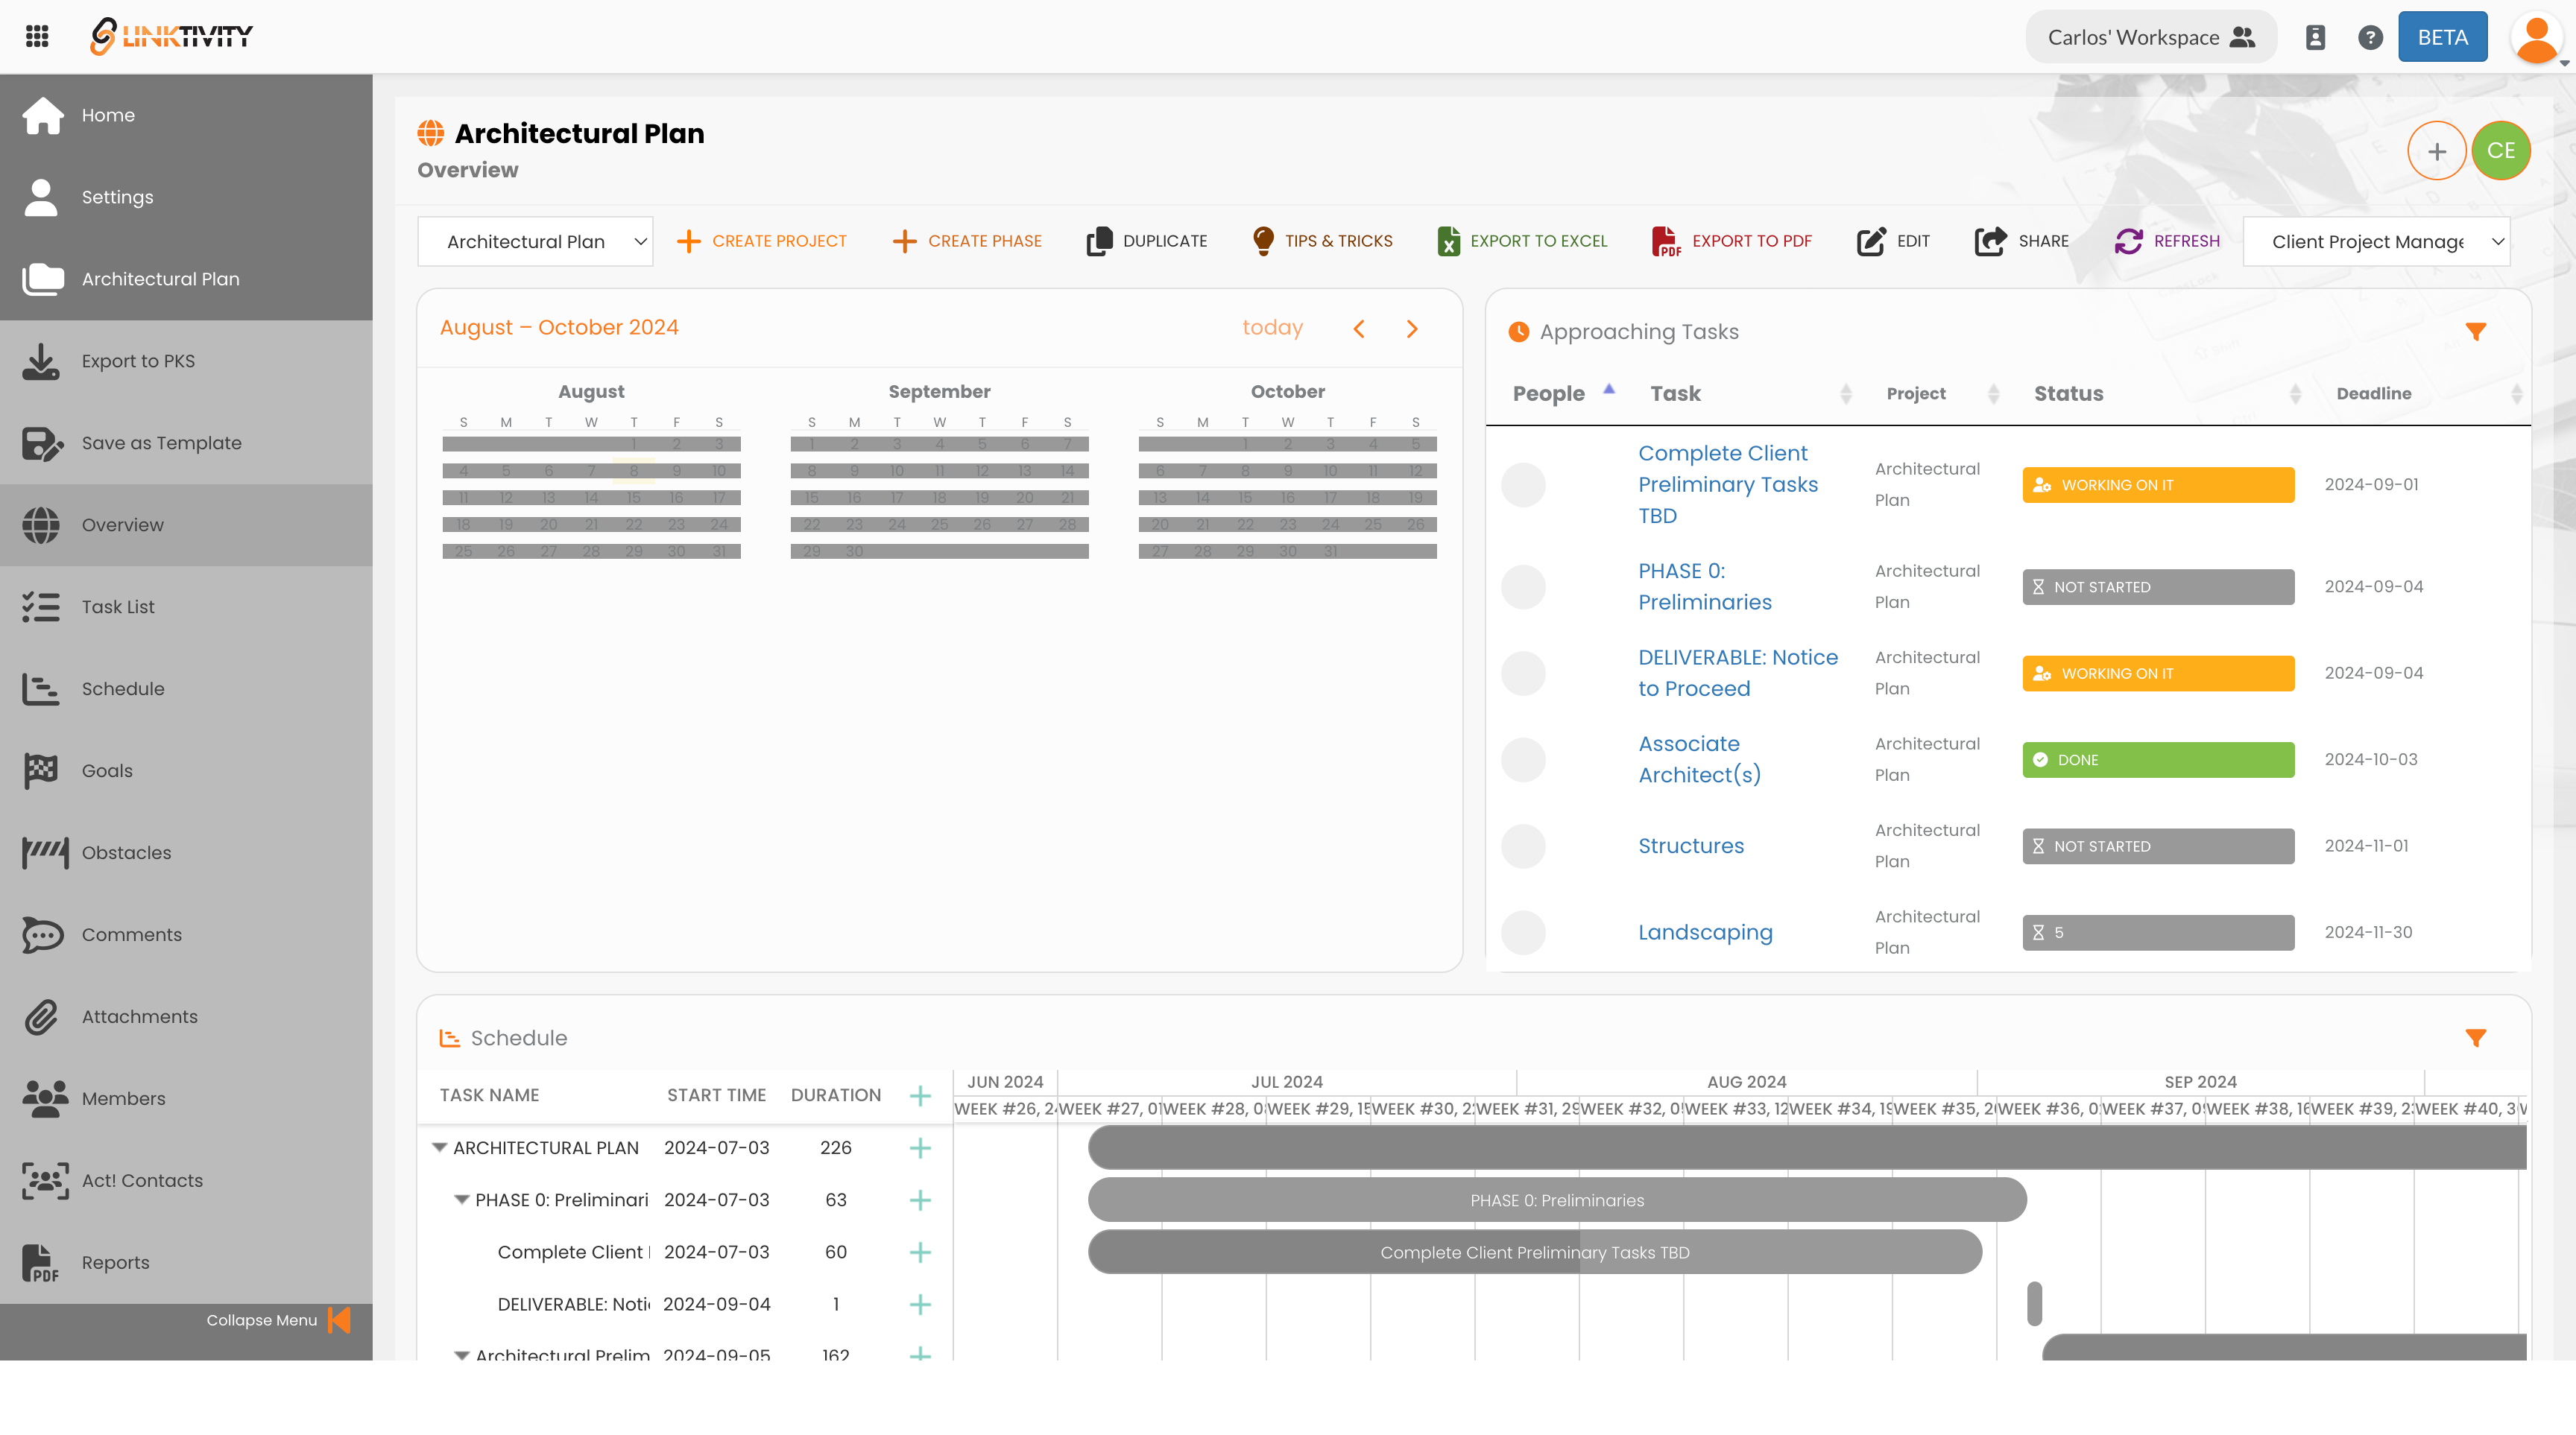Go to Home in sidebar
This screenshot has height=1435, width=2576.
[186, 115]
